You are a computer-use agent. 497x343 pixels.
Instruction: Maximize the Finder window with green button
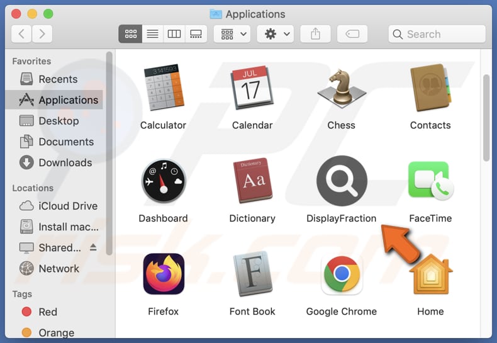(48, 14)
